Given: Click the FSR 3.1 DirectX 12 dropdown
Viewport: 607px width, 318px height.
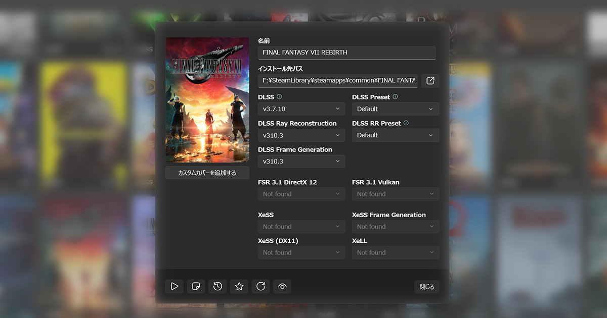Looking at the screenshot, I should click(x=301, y=194).
